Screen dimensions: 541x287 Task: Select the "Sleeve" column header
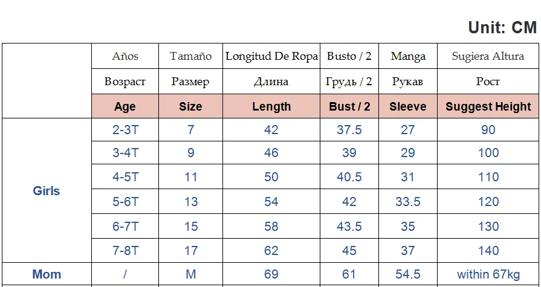click(407, 107)
